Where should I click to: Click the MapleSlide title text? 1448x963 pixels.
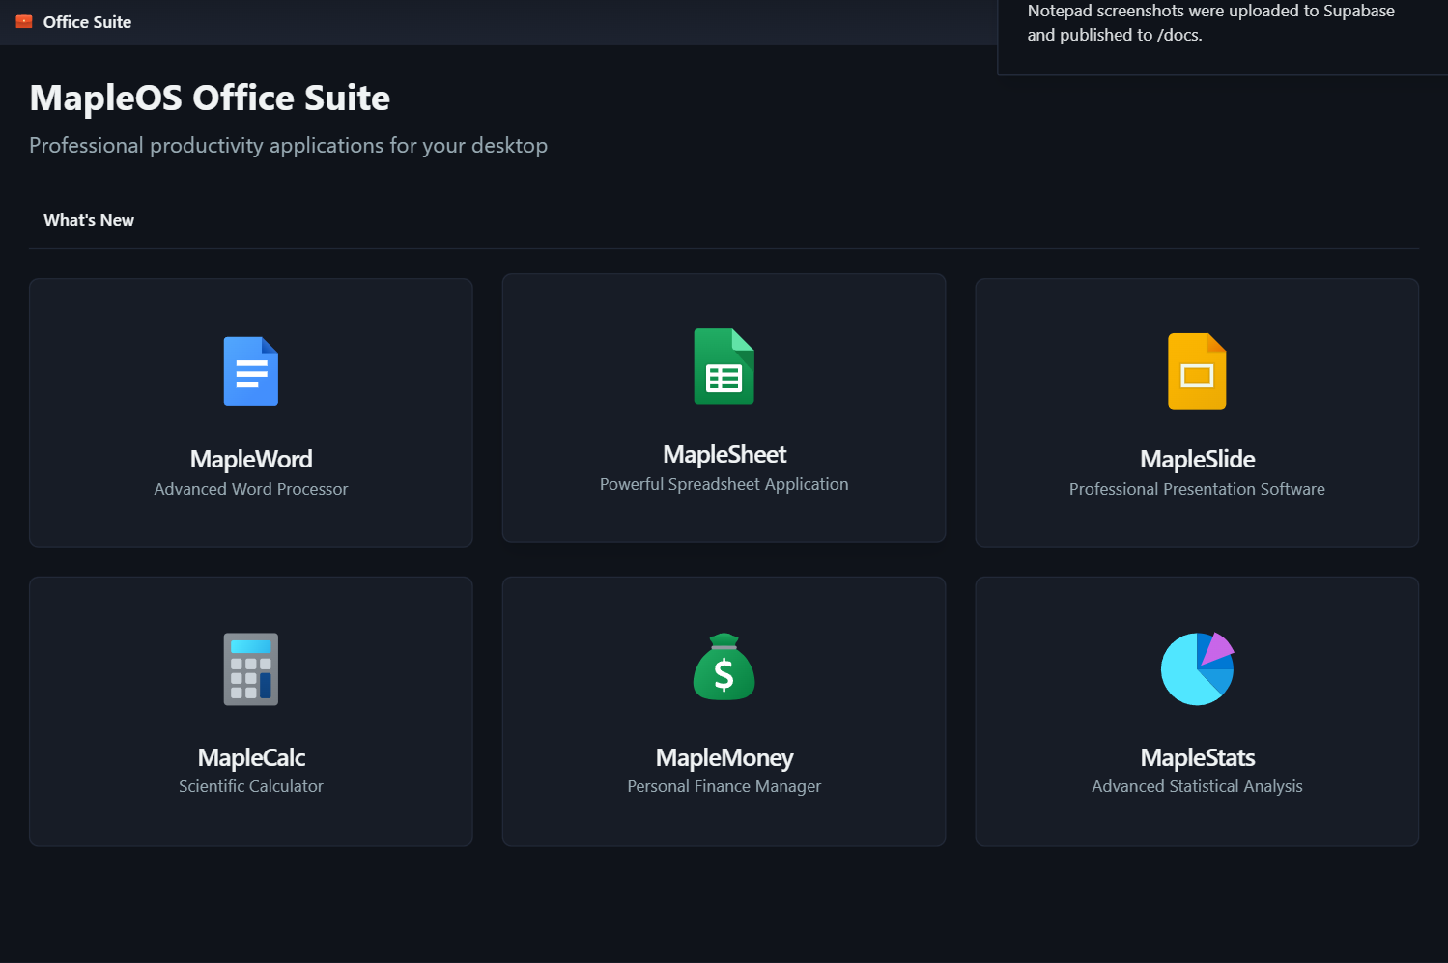(x=1197, y=459)
